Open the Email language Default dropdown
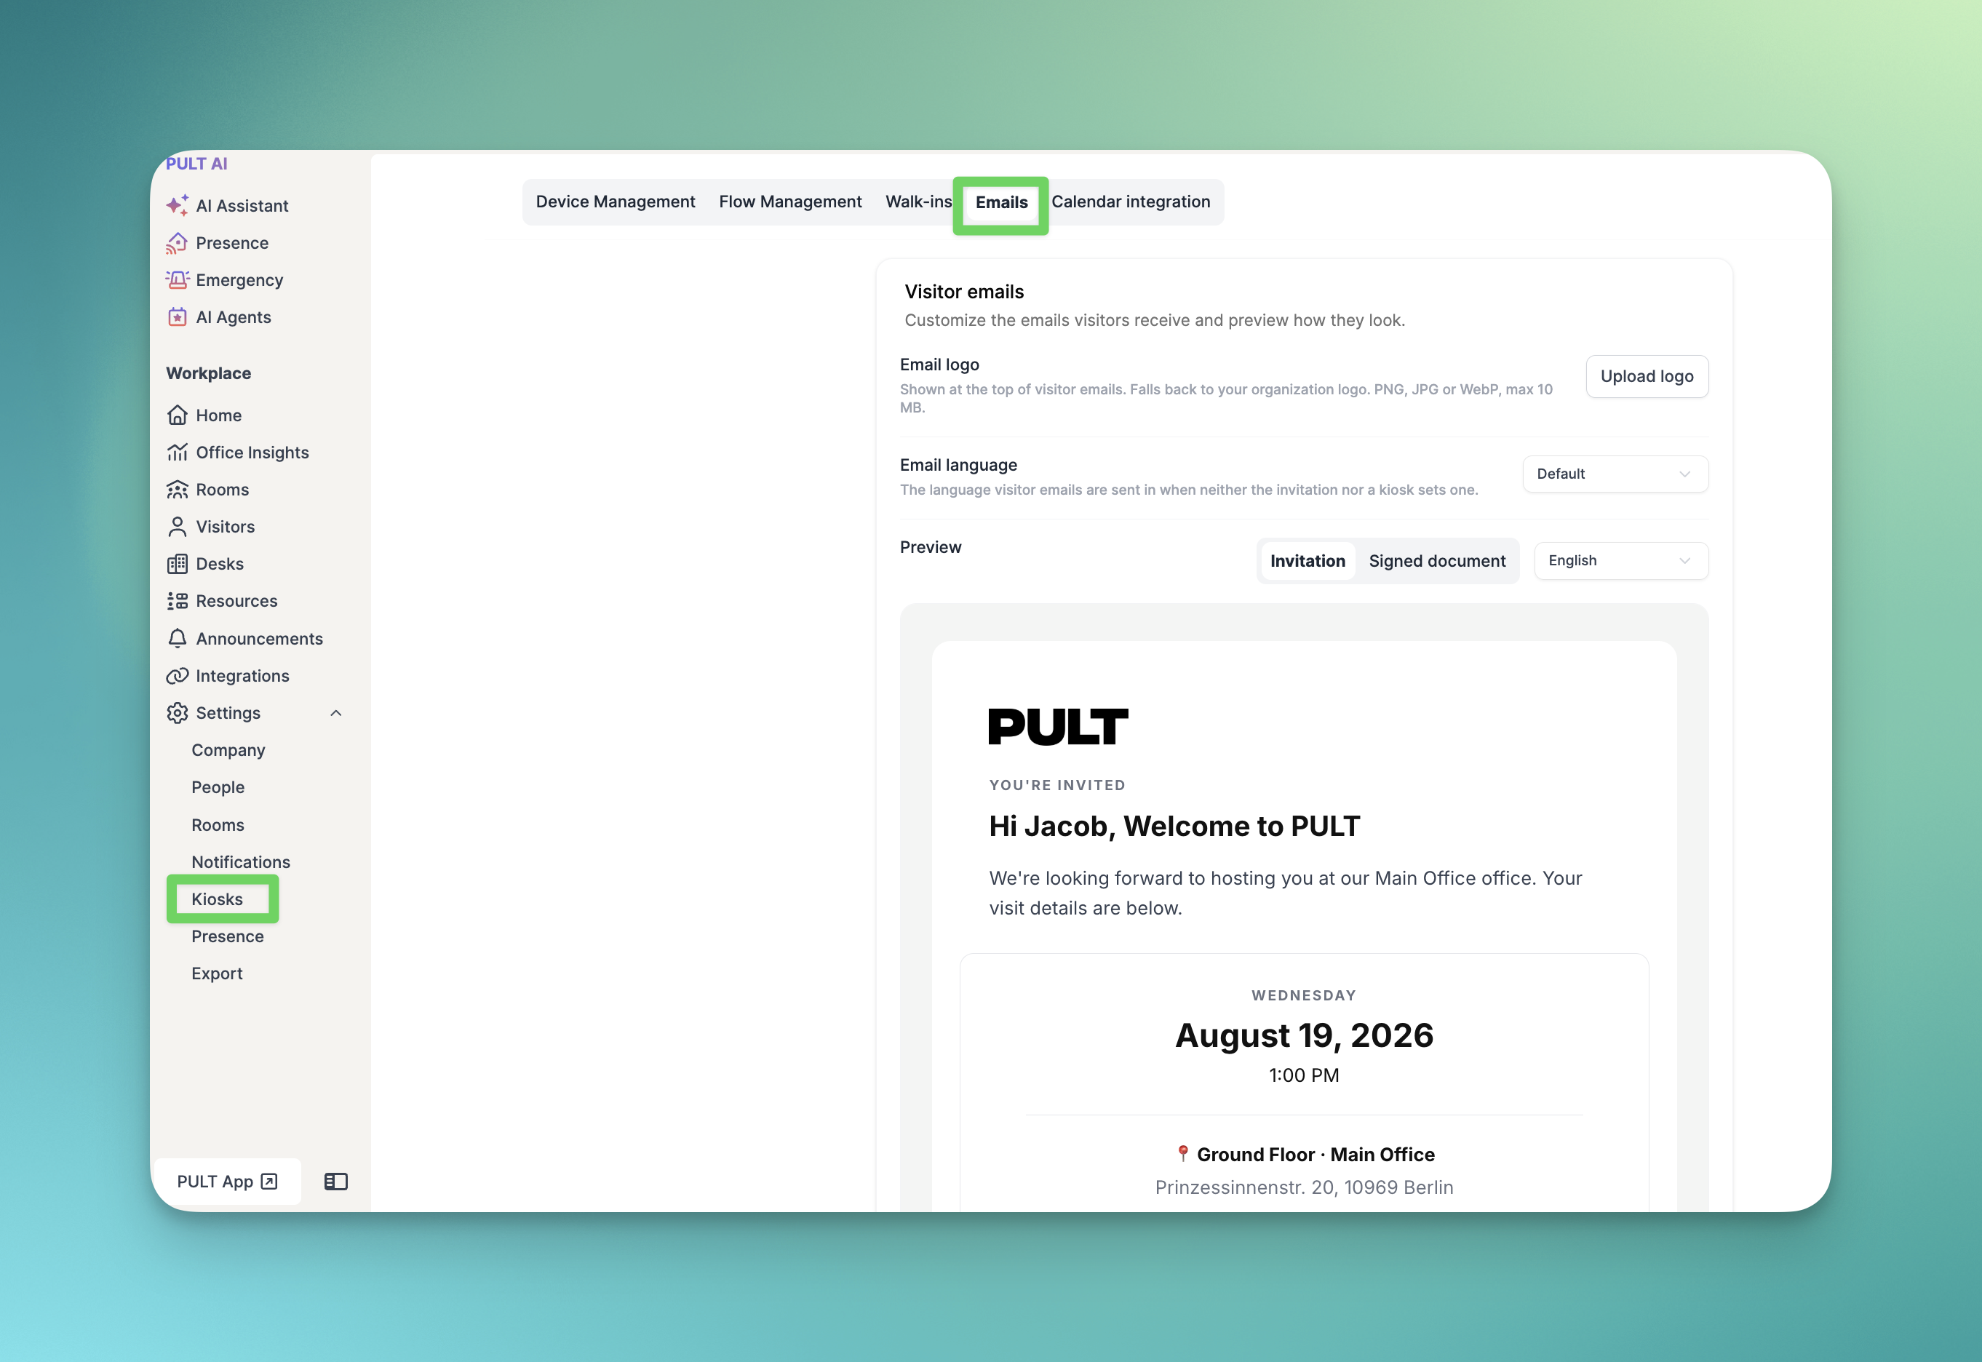This screenshot has height=1362, width=1982. coord(1615,474)
